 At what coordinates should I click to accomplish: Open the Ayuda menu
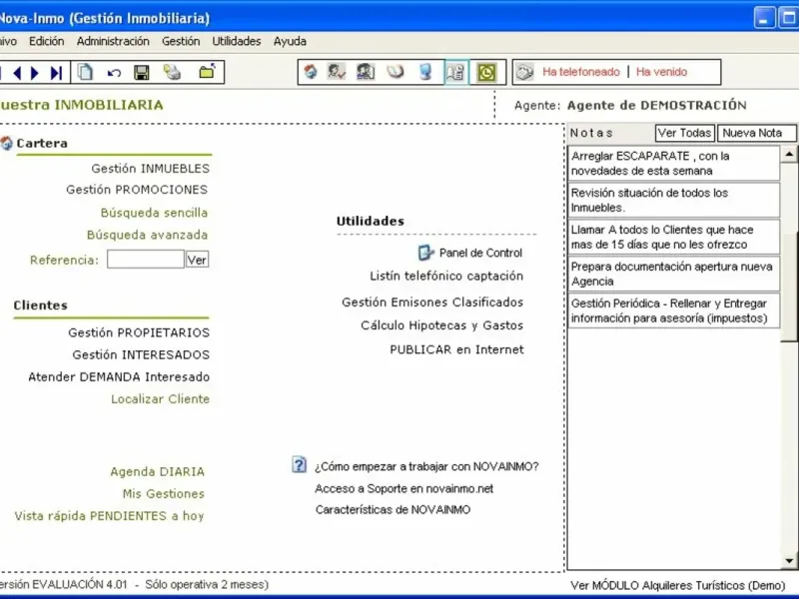(290, 41)
